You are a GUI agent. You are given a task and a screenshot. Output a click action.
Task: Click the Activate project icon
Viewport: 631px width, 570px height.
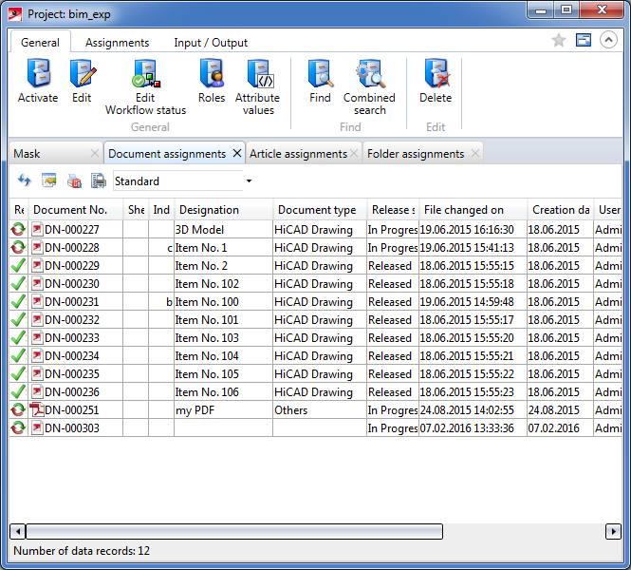[38, 81]
